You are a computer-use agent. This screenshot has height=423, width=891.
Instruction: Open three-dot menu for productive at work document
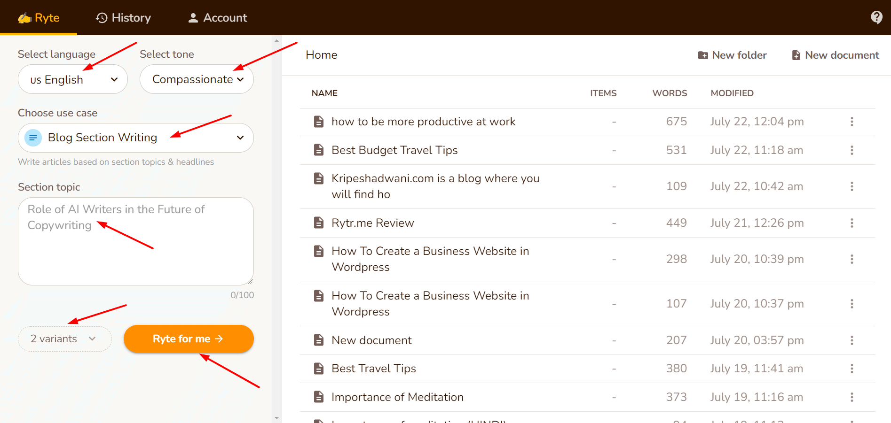(852, 122)
